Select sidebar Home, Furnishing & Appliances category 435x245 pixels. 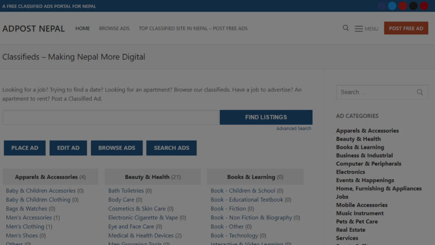click(379, 189)
